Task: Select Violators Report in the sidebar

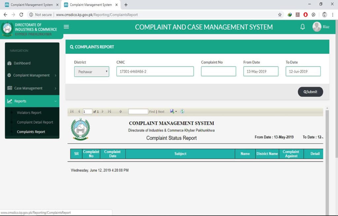Action: [x=29, y=113]
